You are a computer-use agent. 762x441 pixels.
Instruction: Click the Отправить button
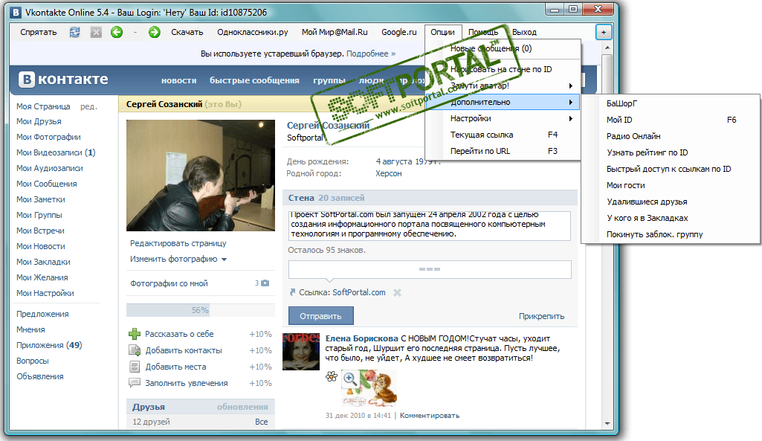pos(320,316)
